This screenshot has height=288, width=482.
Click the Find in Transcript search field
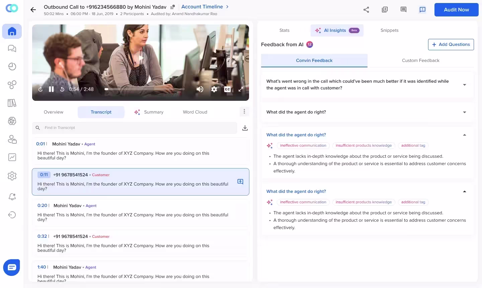[x=134, y=128]
